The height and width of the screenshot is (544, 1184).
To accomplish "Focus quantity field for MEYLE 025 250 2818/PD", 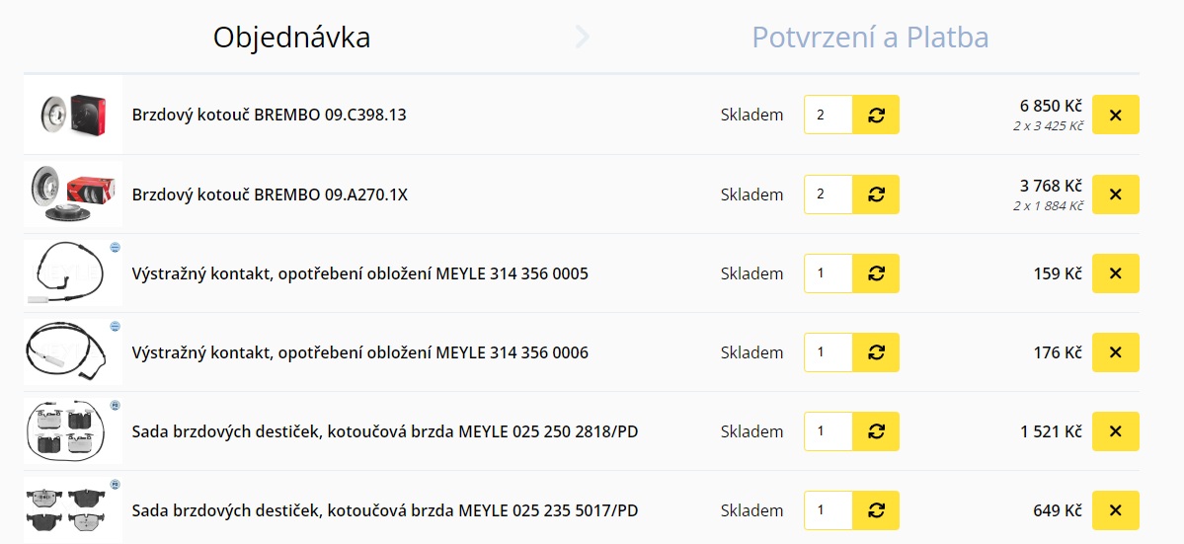I will pos(829,431).
